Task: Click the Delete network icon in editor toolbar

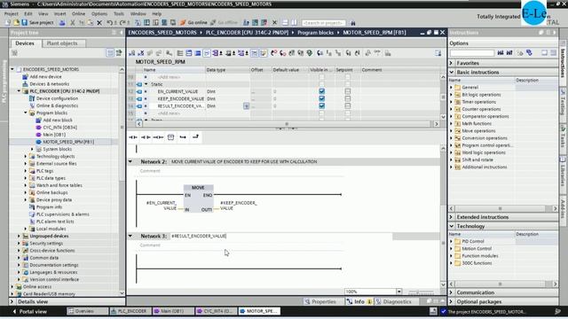Action: tap(141, 53)
